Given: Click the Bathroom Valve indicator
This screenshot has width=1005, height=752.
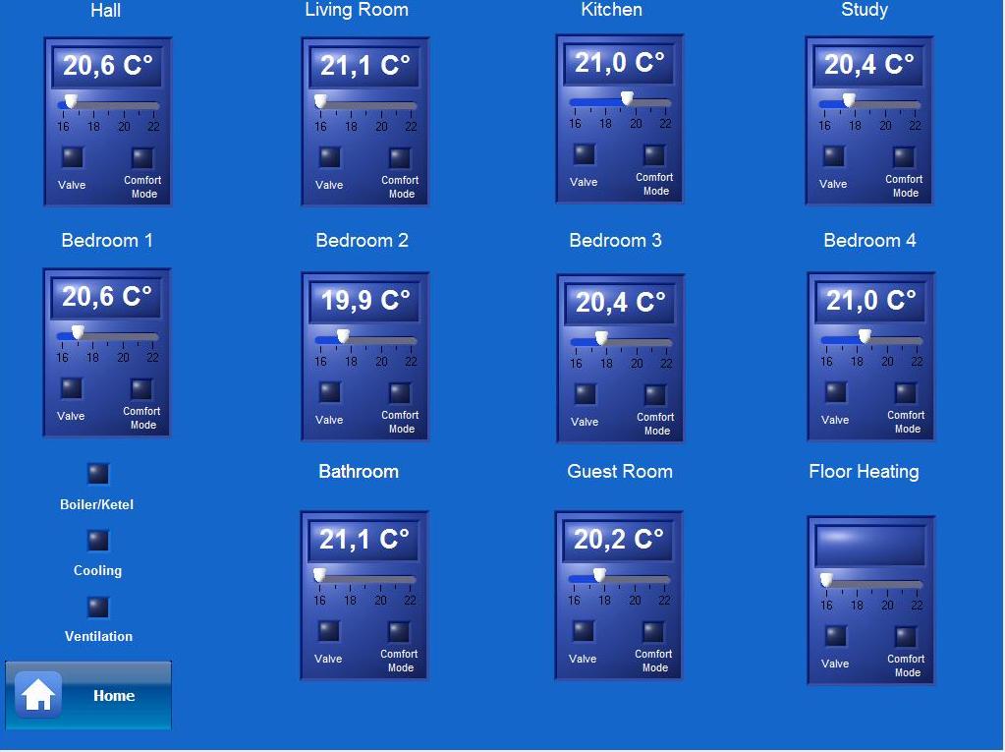Looking at the screenshot, I should (x=329, y=631).
